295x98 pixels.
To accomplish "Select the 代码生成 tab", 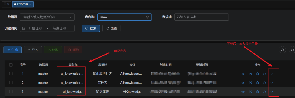I will [x=23, y=4].
